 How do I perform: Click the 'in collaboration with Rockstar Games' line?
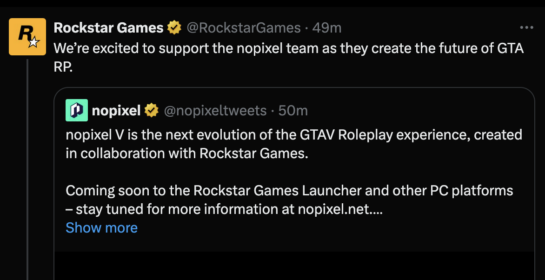[x=186, y=153]
